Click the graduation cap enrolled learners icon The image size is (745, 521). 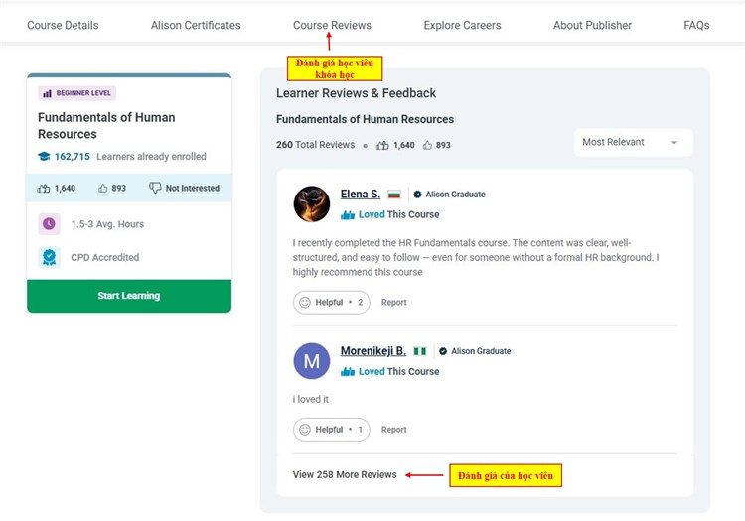pos(44,157)
